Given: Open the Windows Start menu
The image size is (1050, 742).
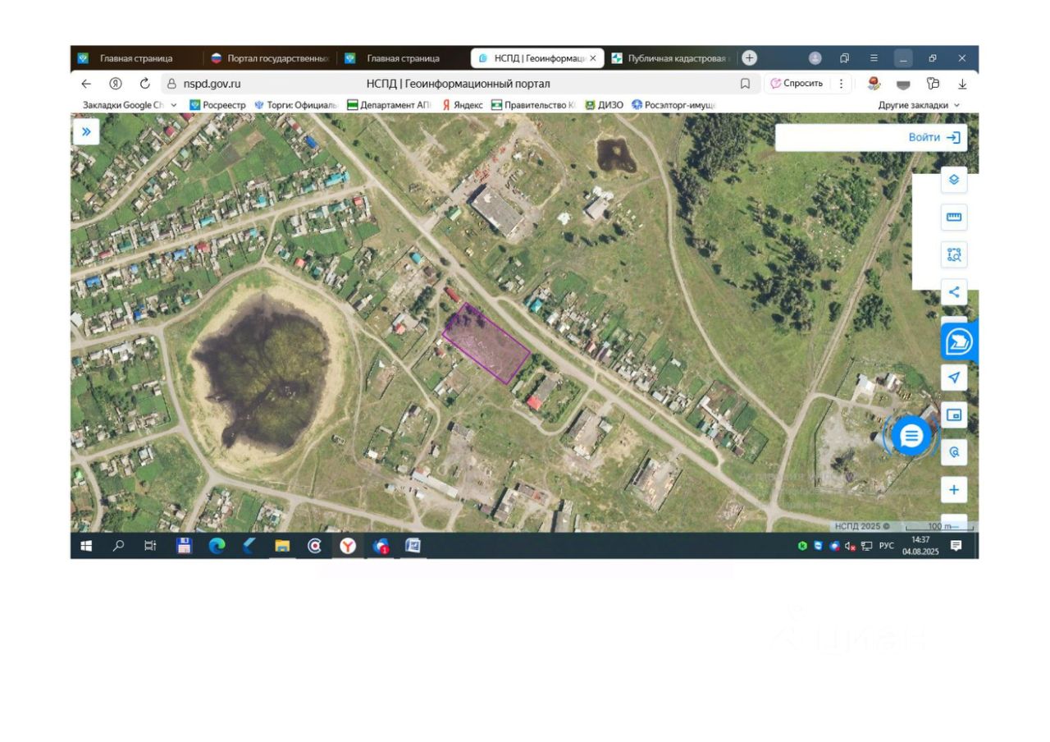Looking at the screenshot, I should 86,546.
